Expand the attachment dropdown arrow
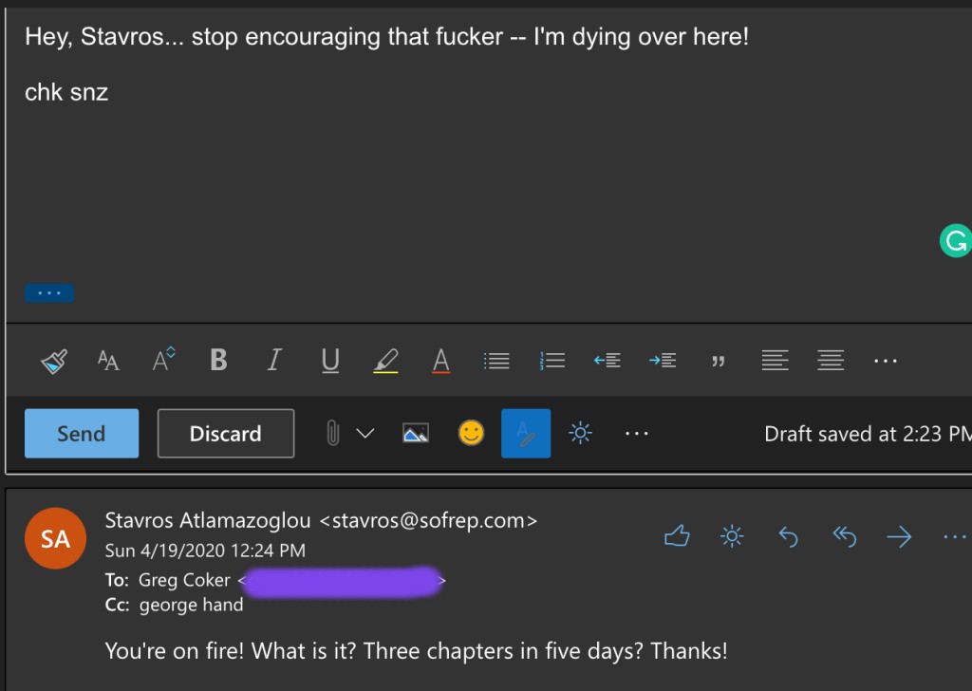The image size is (972, 691). tap(364, 434)
